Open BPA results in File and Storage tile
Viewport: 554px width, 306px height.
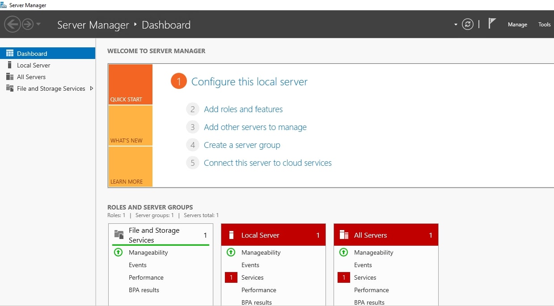[x=144, y=290]
